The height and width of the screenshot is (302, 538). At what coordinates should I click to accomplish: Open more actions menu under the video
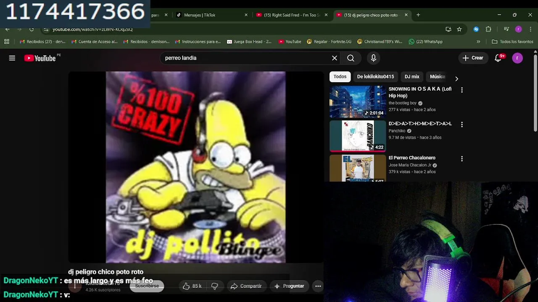click(x=318, y=286)
